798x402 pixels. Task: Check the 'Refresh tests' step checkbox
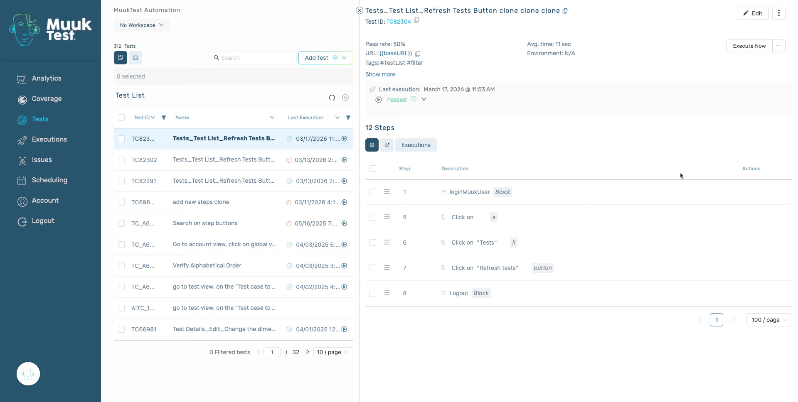click(373, 268)
